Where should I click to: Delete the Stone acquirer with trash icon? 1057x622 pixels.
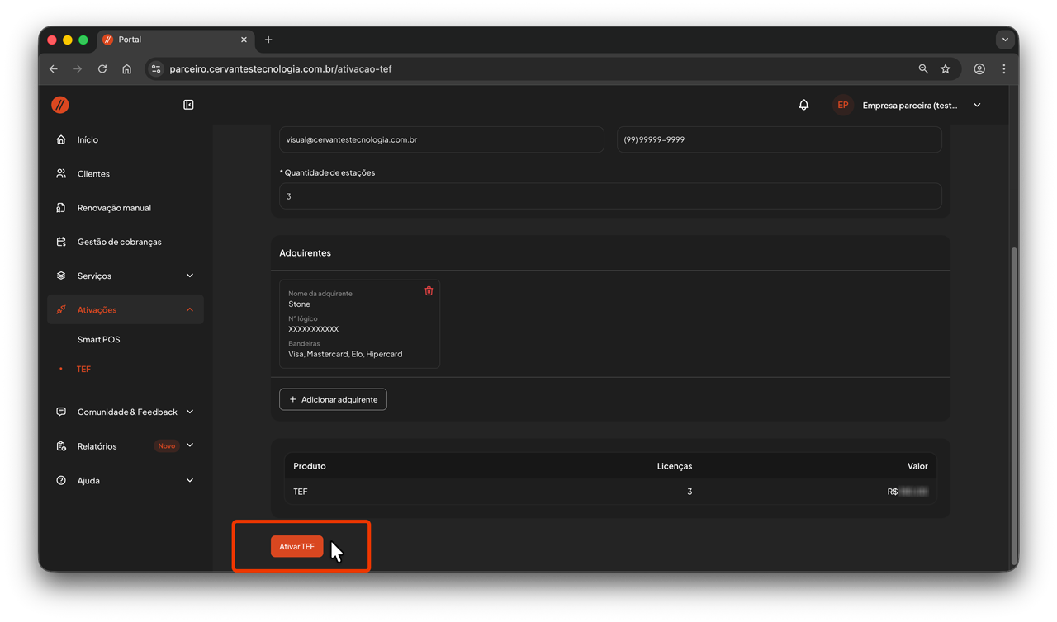[429, 291]
